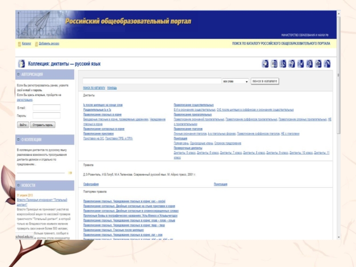Open the 'регистрацию' link in the authorization text
Image resolution: width=356 pixels, height=267 pixels.
(x=25, y=100)
